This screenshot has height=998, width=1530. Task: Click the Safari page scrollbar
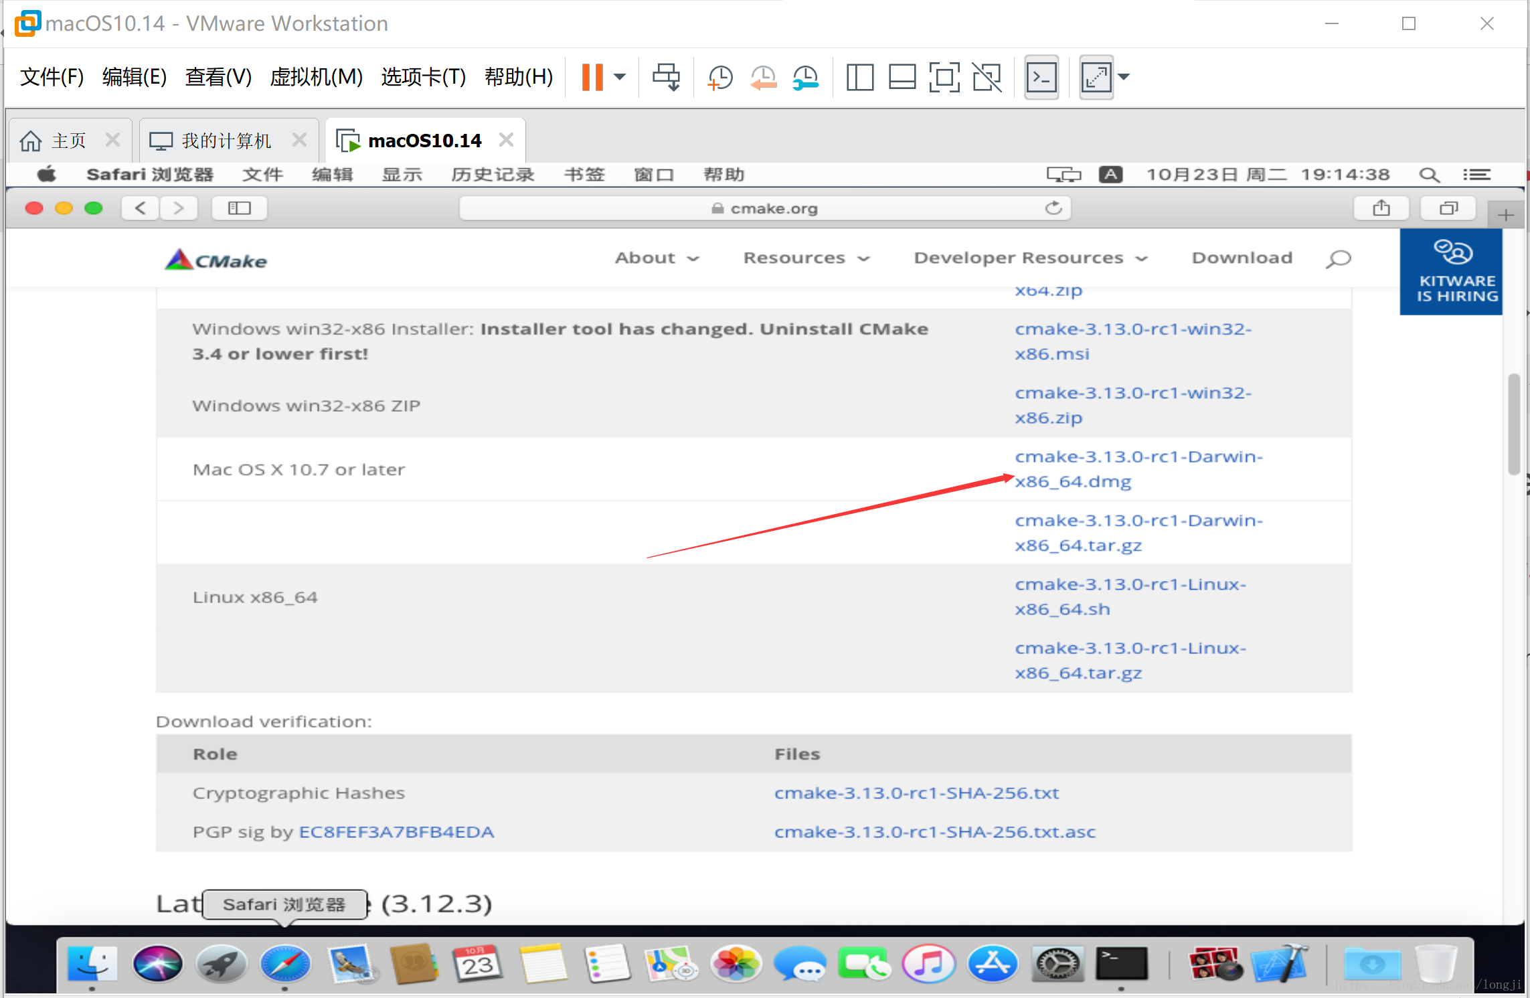point(1514,424)
